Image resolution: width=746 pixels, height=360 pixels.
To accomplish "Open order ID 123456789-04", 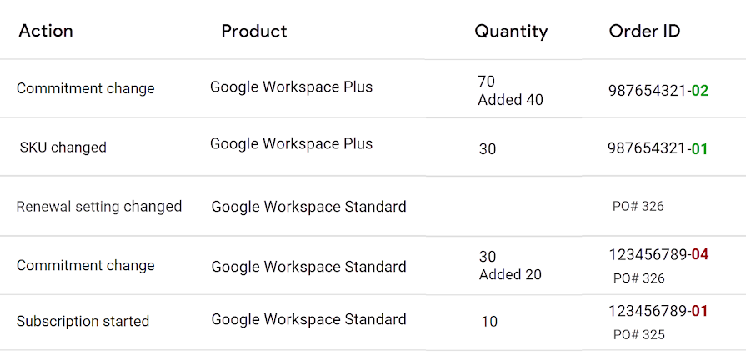I will 659,254.
